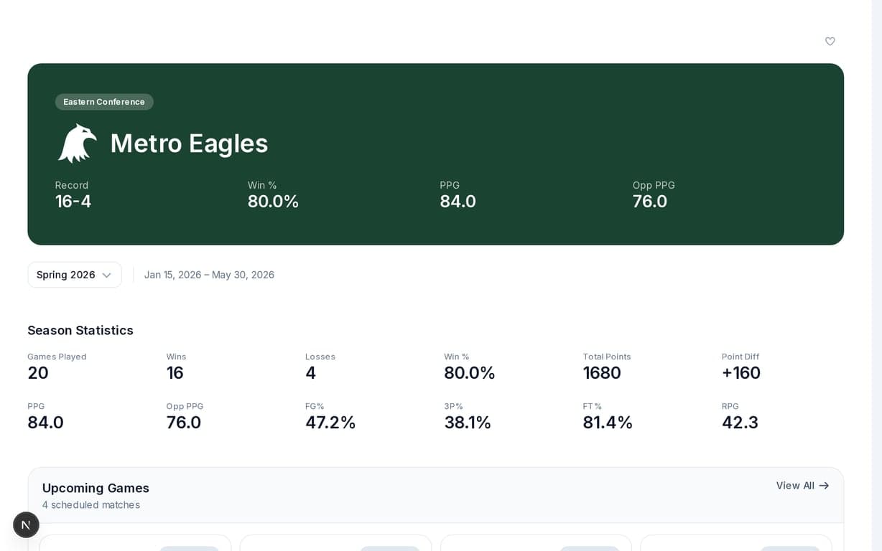Select the third upcoming game card
The image size is (882, 551).
[536, 543]
